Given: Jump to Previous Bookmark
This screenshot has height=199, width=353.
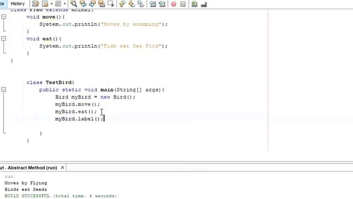Looking at the screenshot, I should [x=122, y=4].
